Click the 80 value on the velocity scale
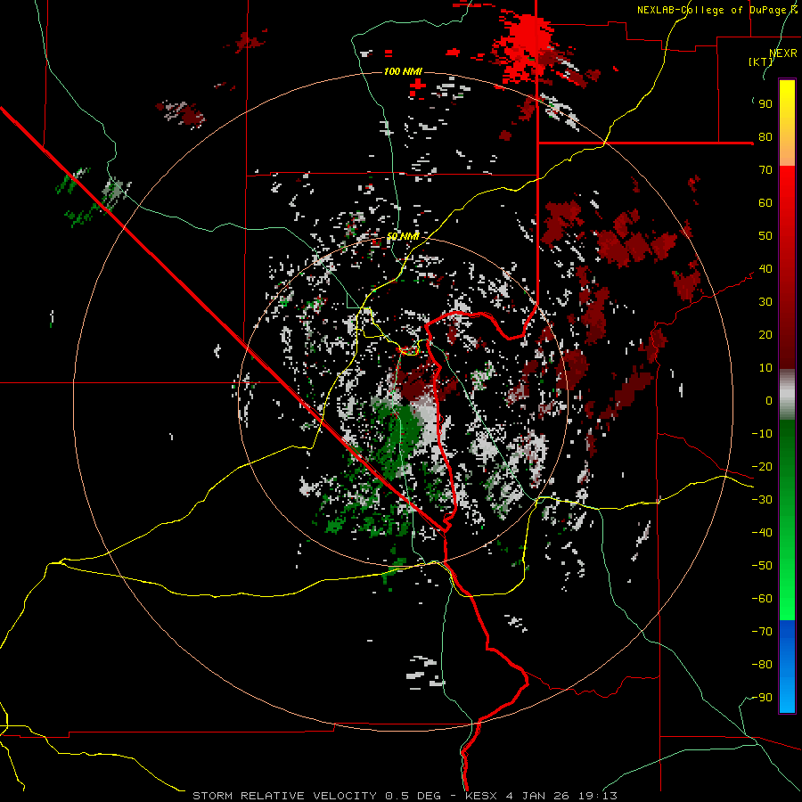The height and width of the screenshot is (802, 802). 765,137
